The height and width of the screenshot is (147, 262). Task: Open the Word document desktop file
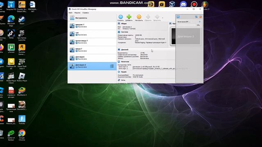[x=32, y=7]
